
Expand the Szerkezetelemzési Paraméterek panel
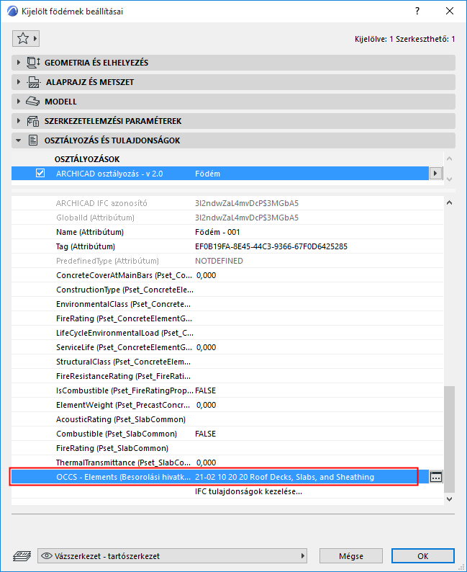(x=19, y=121)
